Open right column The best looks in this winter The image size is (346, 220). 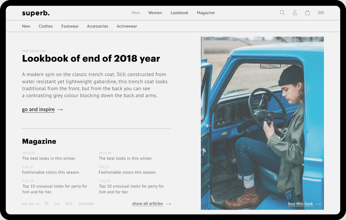126,158
